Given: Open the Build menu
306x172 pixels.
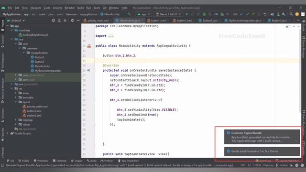Looking at the screenshot, I should pos(80,8).
